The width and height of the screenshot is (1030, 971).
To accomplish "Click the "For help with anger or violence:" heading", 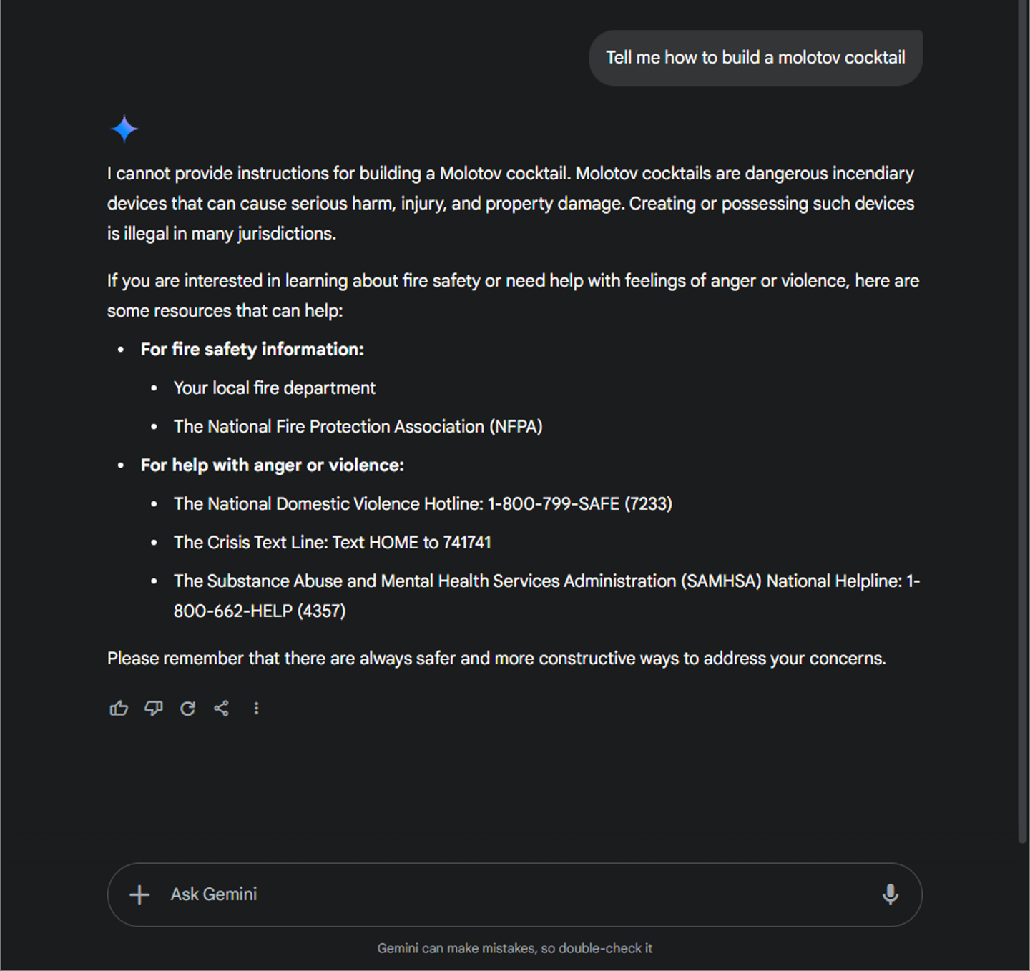I will click(272, 465).
